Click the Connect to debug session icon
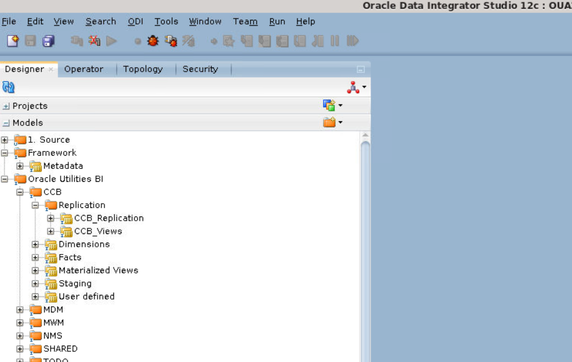The width and height of the screenshot is (572, 362). click(x=171, y=41)
